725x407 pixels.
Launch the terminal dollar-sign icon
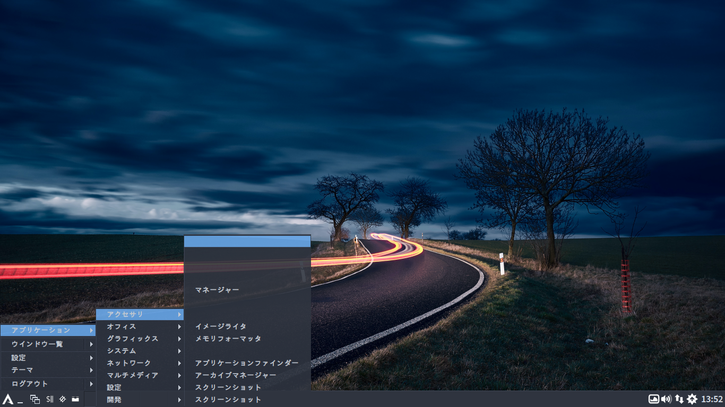pyautogui.click(x=49, y=399)
